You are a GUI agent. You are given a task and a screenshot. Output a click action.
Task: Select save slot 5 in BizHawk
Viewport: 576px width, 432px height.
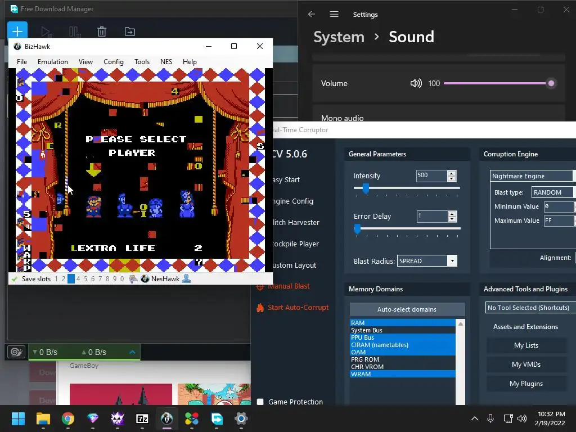85,279
